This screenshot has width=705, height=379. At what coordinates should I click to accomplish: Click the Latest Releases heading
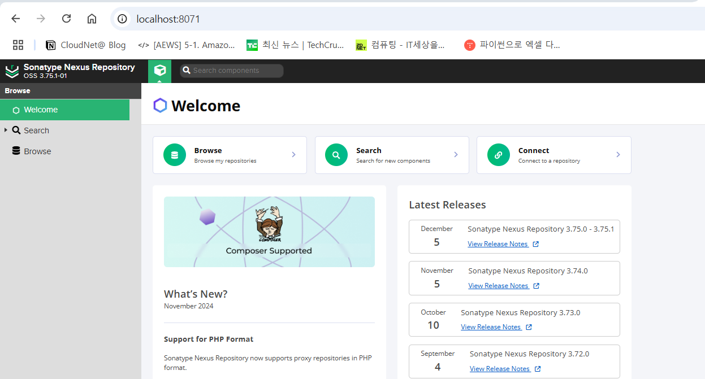point(447,204)
